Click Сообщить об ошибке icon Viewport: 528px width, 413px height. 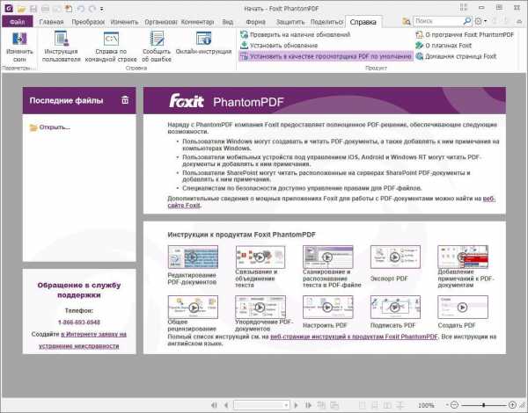[x=157, y=47]
